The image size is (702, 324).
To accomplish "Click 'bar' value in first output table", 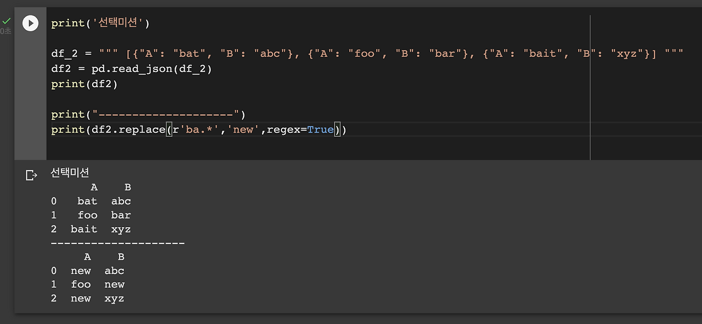I will click(121, 215).
